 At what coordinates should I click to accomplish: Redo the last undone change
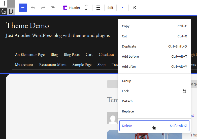(x=43, y=8)
